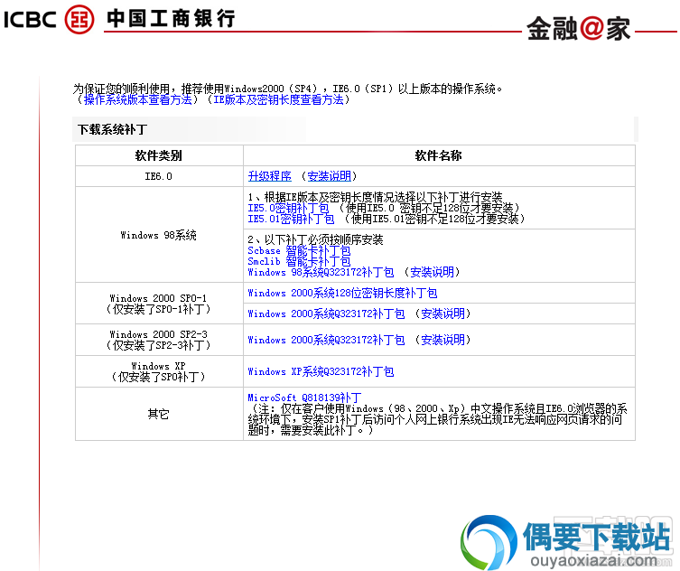Click the IE6.0 category cell

click(x=159, y=176)
